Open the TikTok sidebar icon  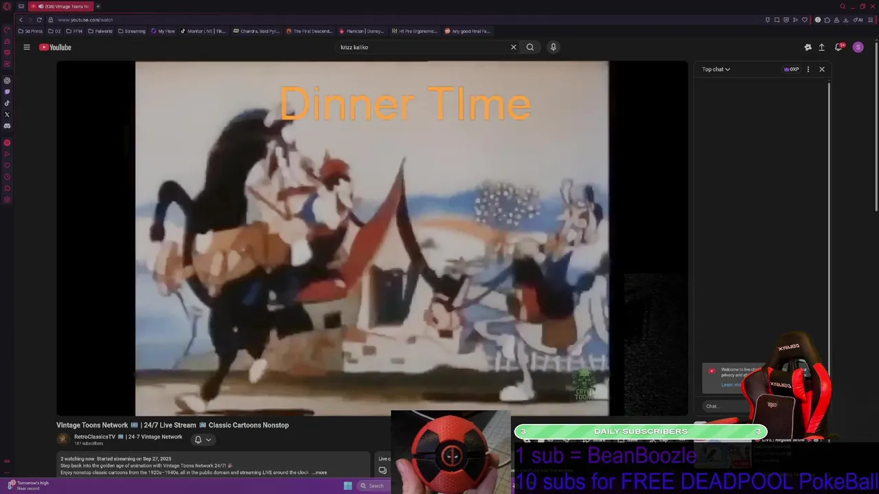(x=7, y=103)
